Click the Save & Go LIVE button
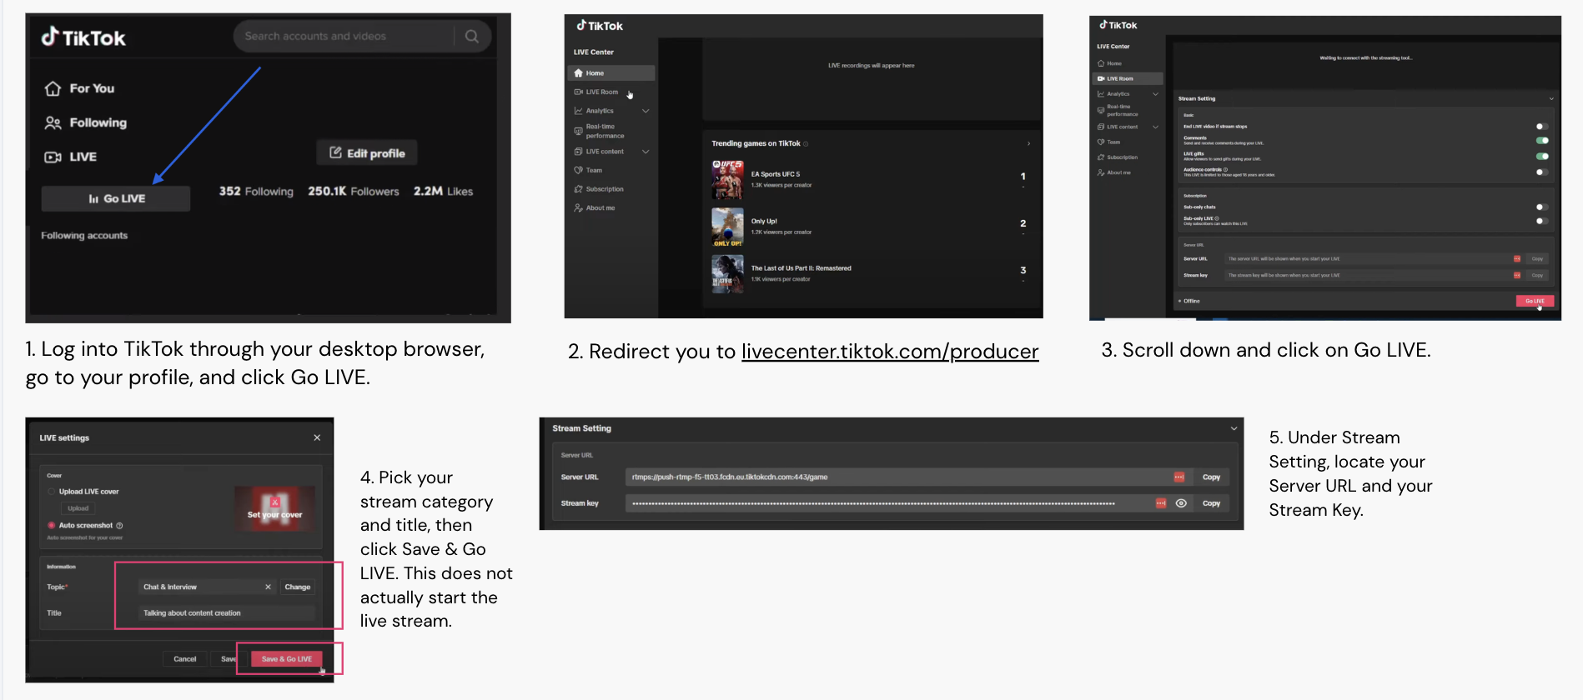This screenshot has width=1583, height=700. 286,659
